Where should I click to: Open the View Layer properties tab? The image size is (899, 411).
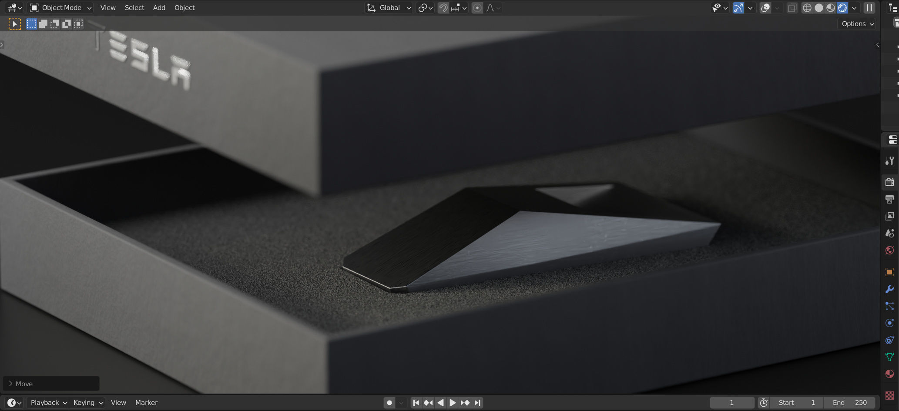click(x=890, y=216)
